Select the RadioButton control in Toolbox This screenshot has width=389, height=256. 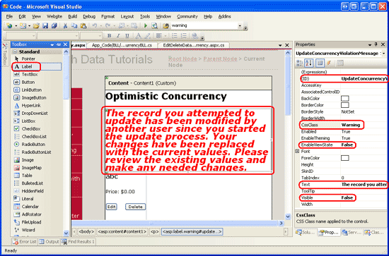tap(37, 144)
